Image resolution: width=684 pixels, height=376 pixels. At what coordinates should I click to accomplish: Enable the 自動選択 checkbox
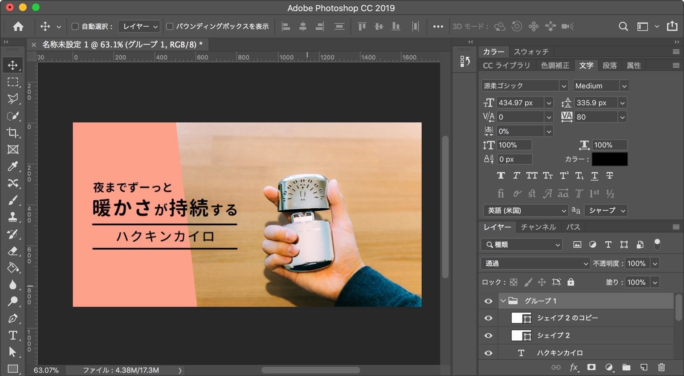pos(75,27)
